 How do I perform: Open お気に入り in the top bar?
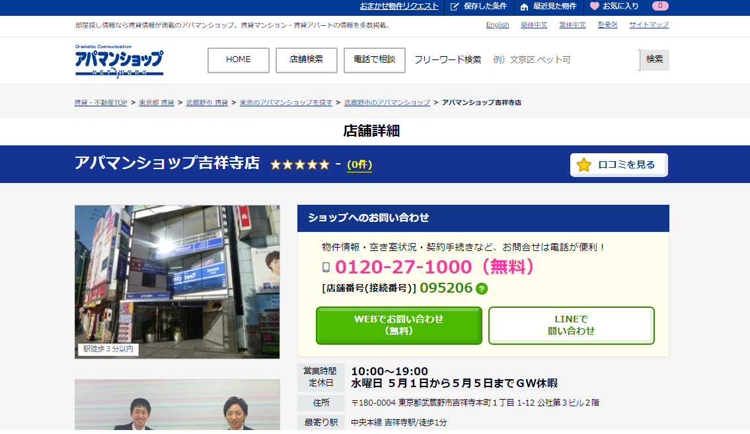pos(620,6)
